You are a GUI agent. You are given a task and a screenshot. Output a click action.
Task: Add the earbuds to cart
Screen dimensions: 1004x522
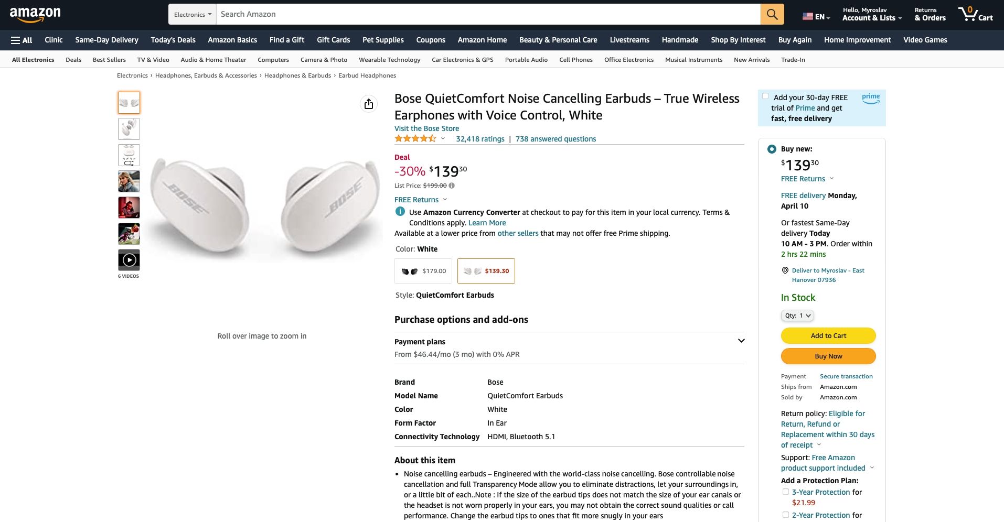coord(828,335)
